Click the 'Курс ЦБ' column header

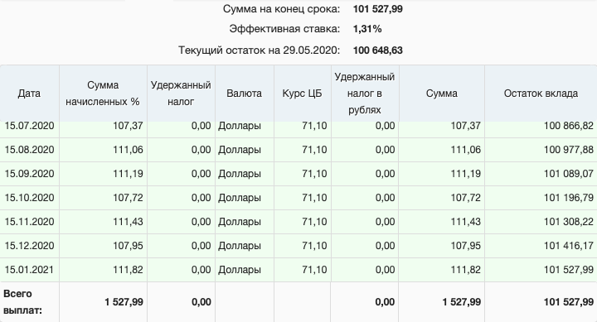(303, 94)
